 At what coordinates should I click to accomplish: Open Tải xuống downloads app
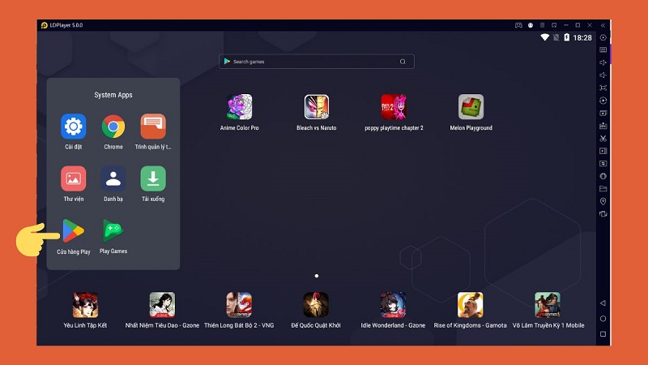153,178
